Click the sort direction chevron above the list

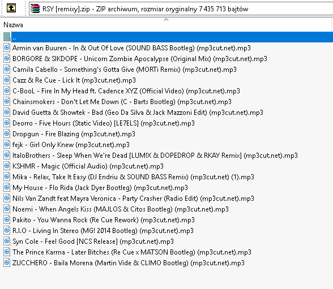tap(166, 19)
